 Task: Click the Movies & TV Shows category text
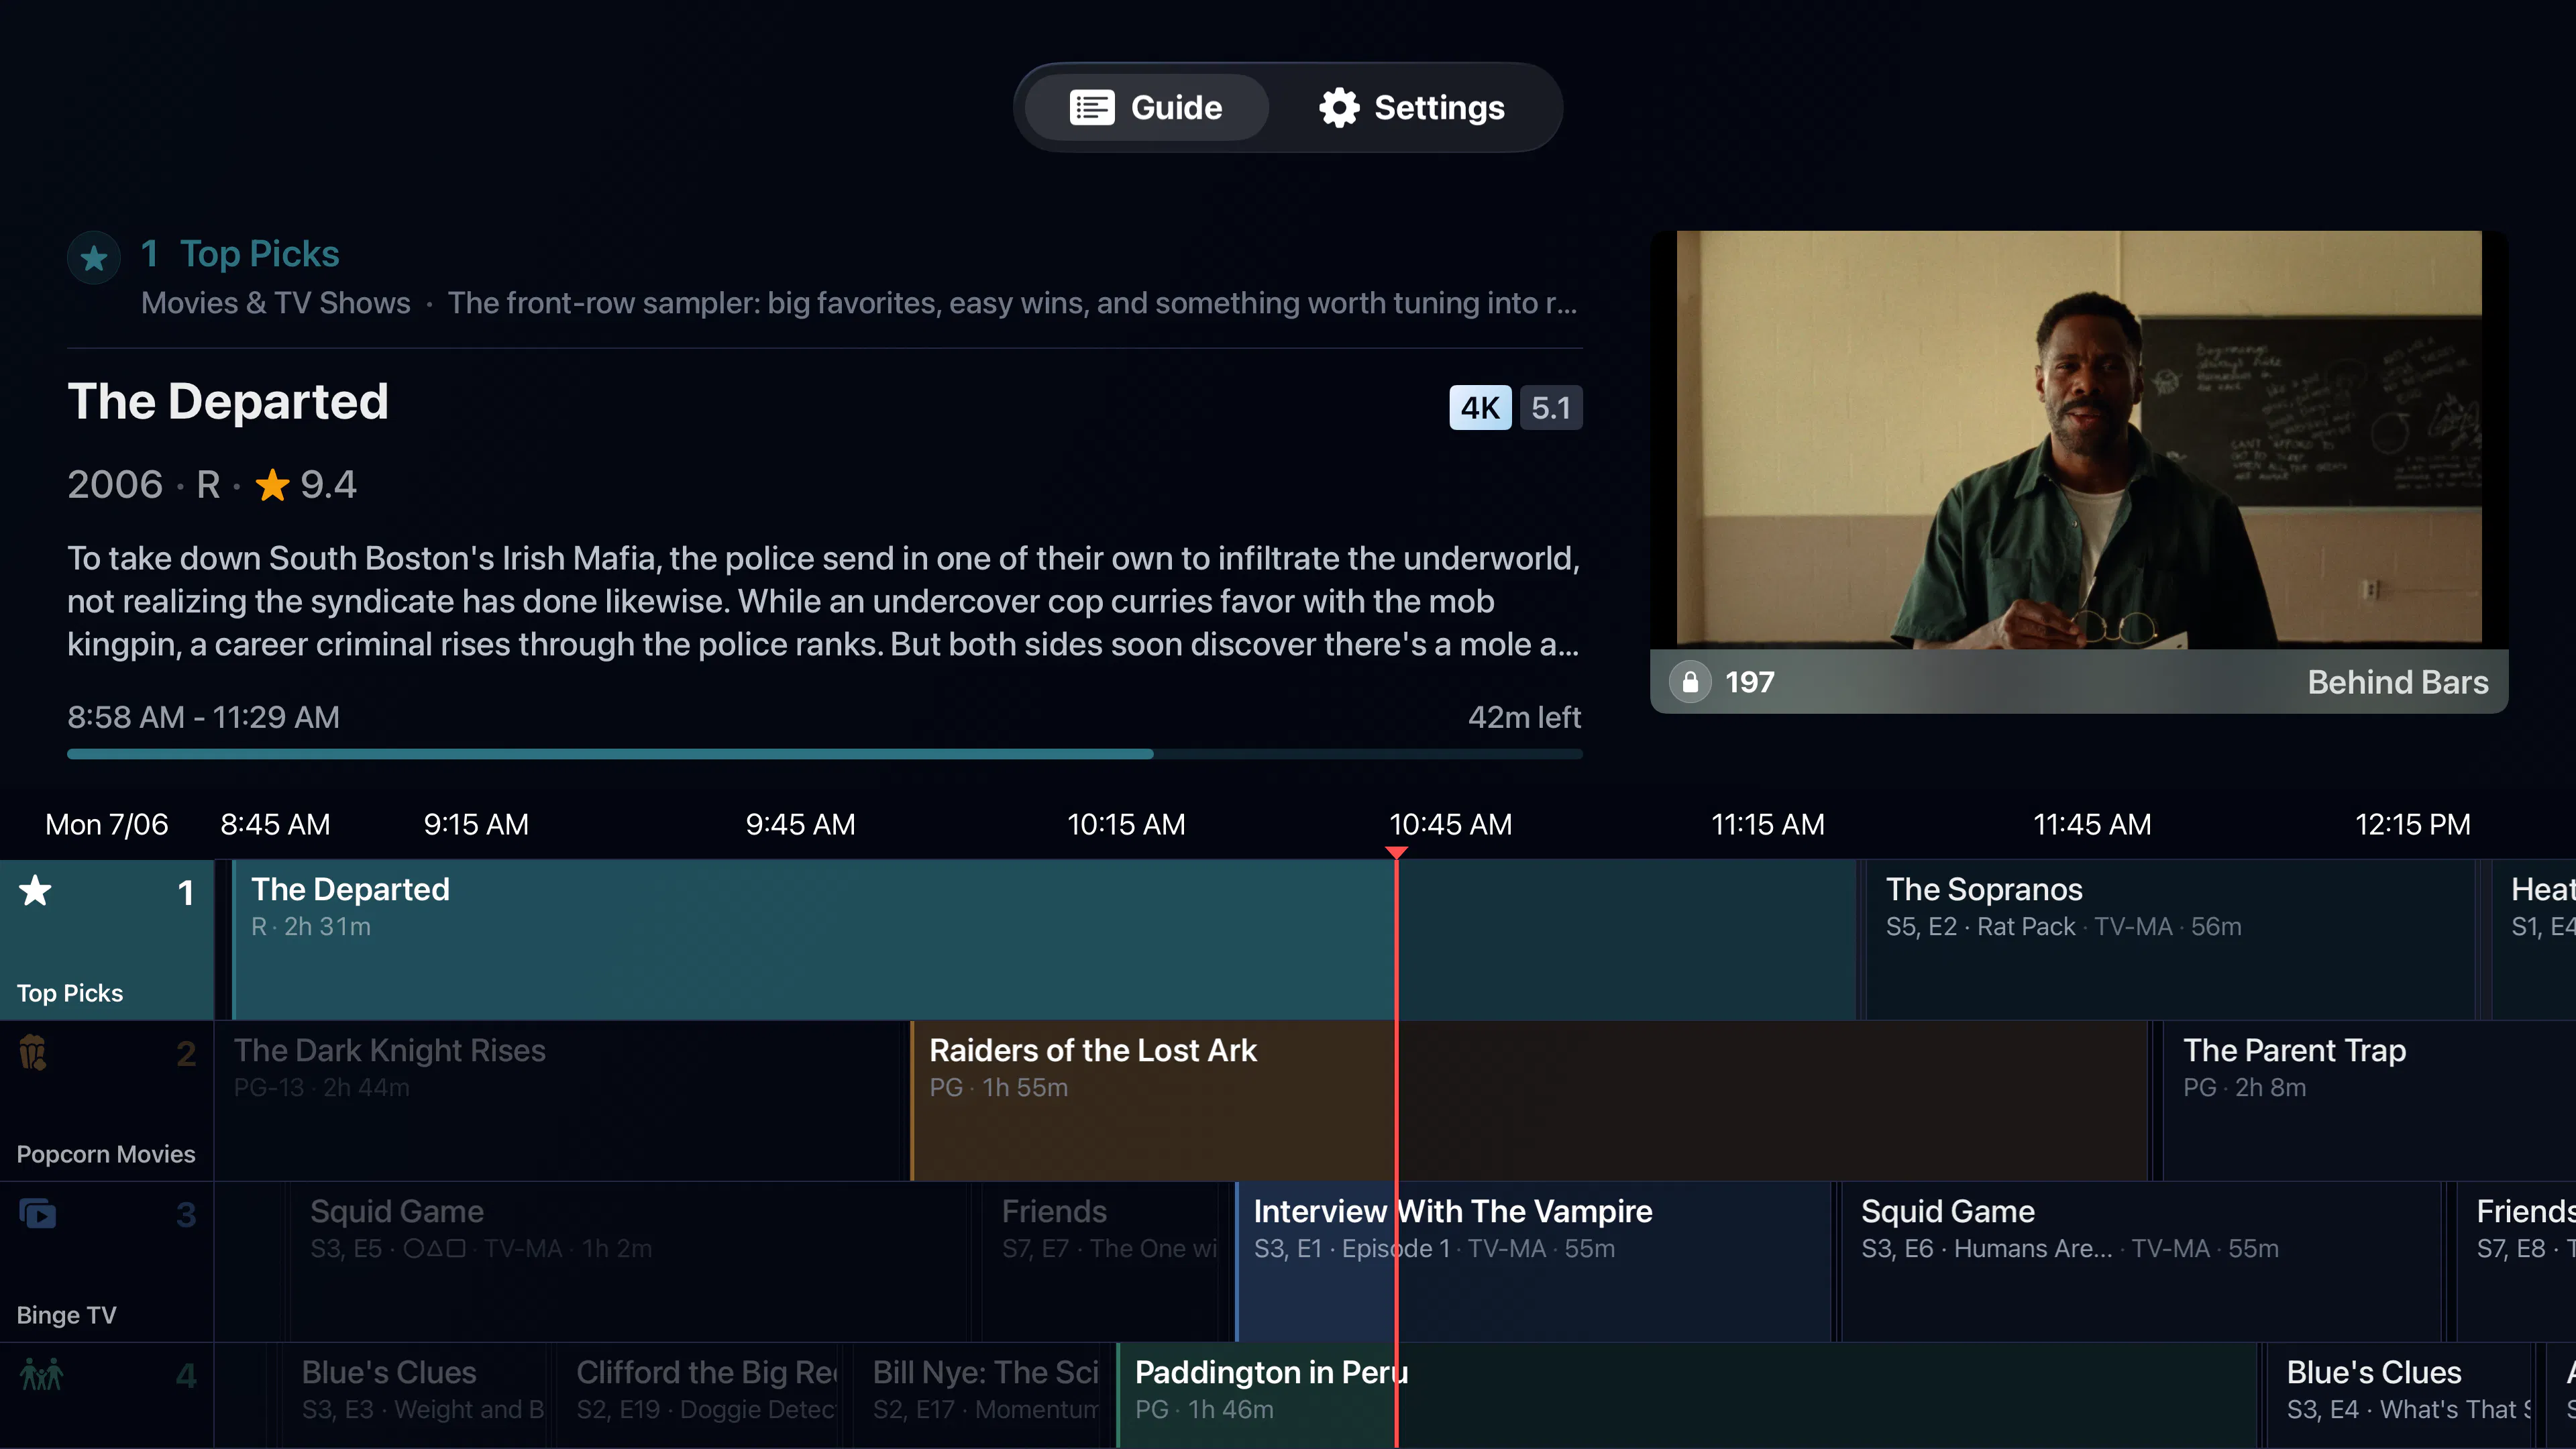click(276, 303)
